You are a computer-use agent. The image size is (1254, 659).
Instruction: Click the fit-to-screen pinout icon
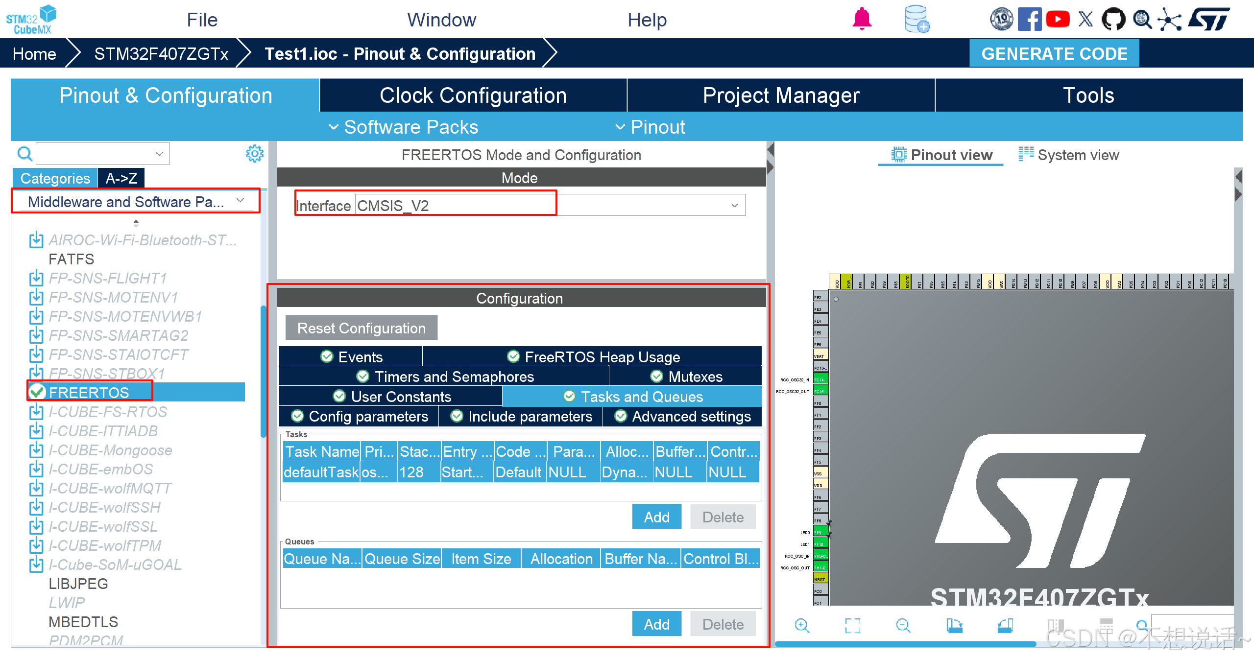852,625
